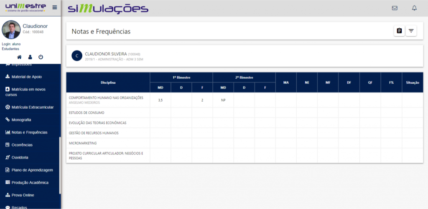
Task: Click the clipboard report icon button
Action: click(399, 31)
